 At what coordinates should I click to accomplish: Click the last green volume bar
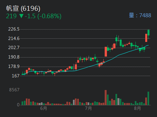pyautogui.click(x=148, y=98)
